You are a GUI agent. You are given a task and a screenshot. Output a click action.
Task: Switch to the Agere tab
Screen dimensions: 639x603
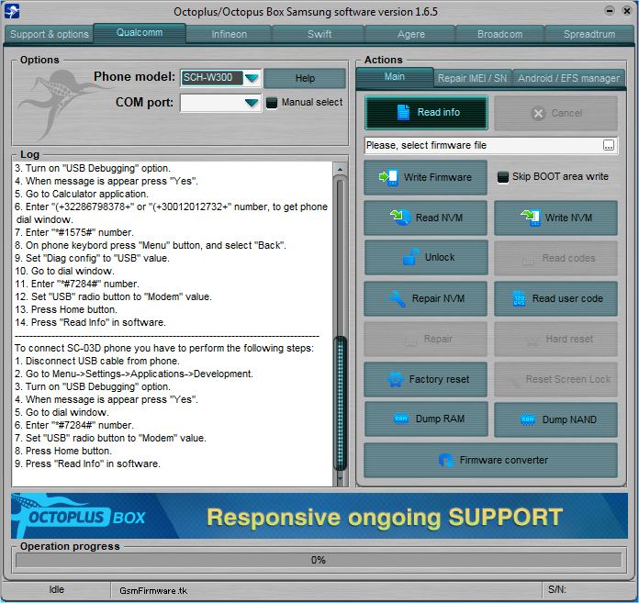[410, 34]
